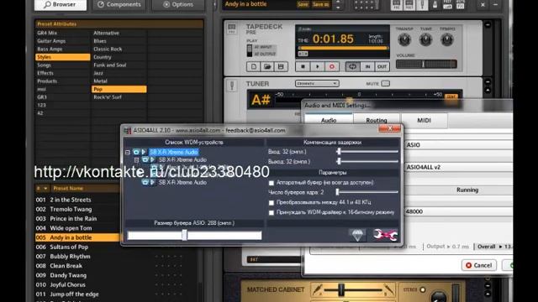Screen dimensions: 538x302
Task: Step to next preset with header arrows
Action: (338, 8)
